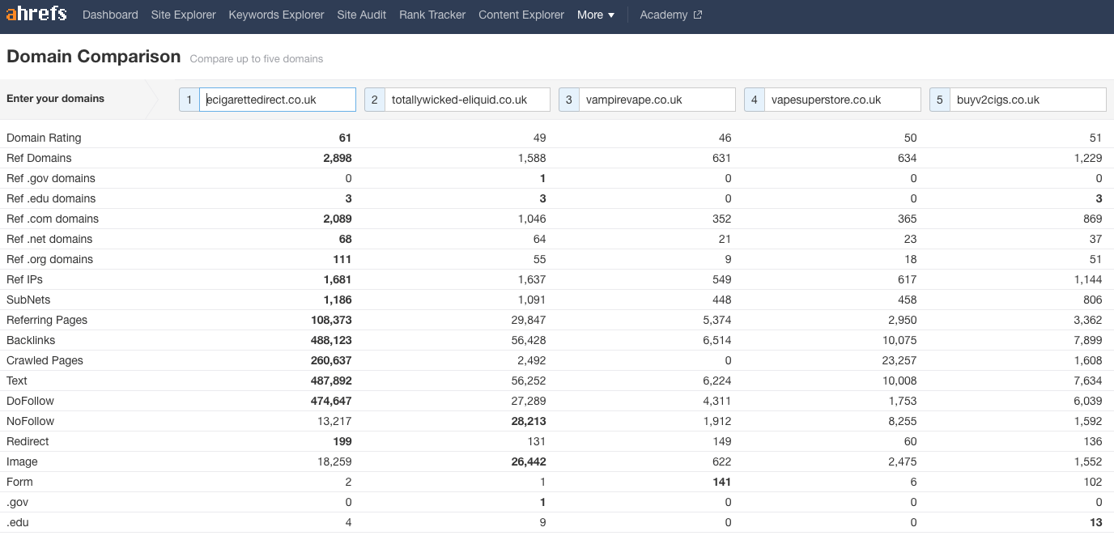The height and width of the screenshot is (540, 1114).
Task: Click DoFollow value 474,647
Action: click(x=331, y=401)
